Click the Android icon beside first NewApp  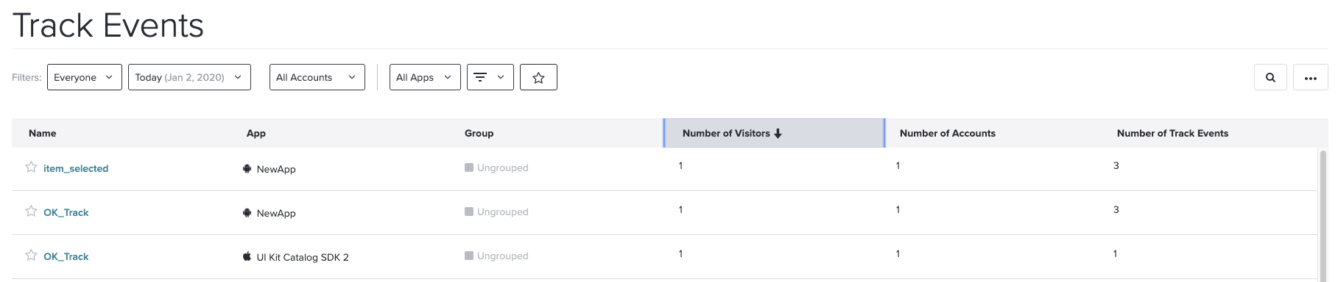click(x=247, y=169)
